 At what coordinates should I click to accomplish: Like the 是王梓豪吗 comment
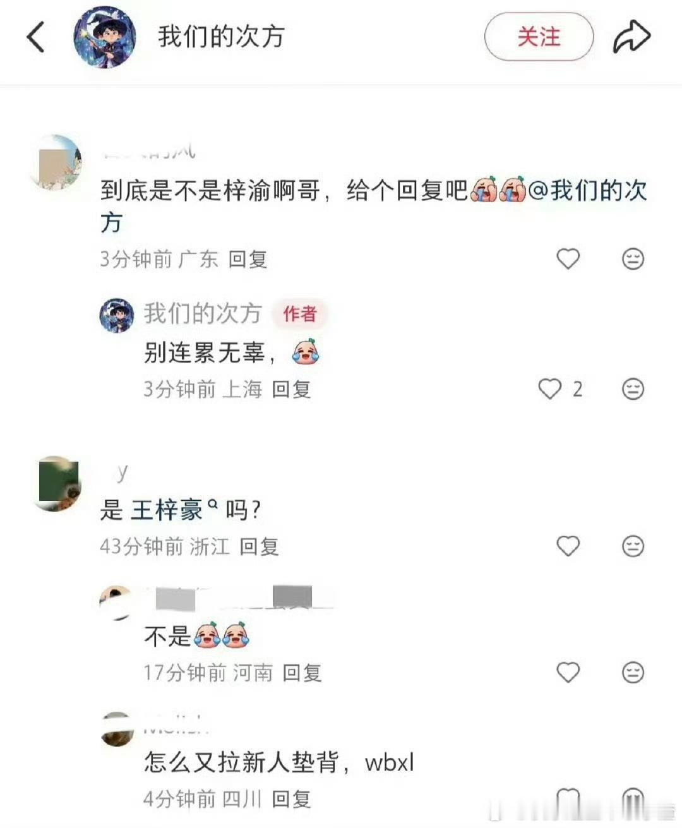coord(568,546)
